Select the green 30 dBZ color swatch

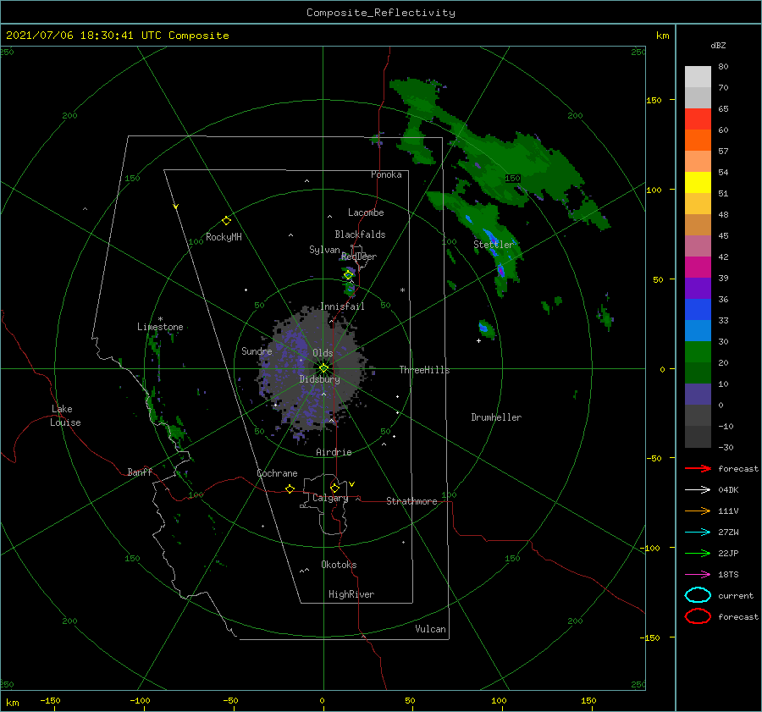[x=698, y=351]
